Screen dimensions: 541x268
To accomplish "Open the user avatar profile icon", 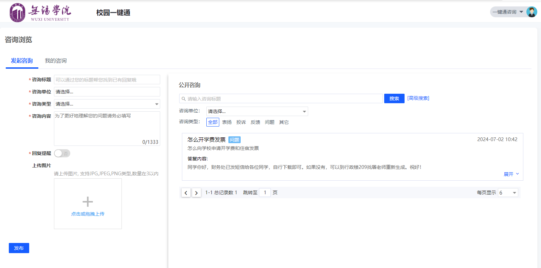I will pos(531,12).
